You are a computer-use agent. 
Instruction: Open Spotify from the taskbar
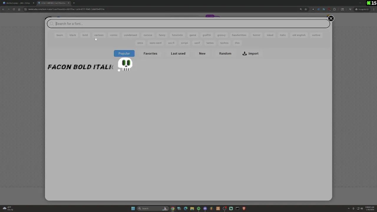[x=199, y=208]
